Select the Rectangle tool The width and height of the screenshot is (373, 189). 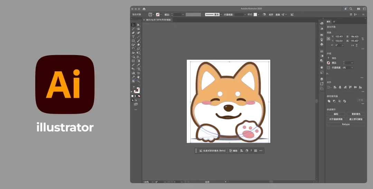pyautogui.click(x=133, y=41)
